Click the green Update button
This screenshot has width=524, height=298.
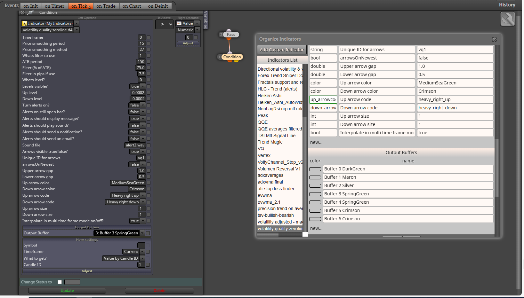click(x=67, y=291)
